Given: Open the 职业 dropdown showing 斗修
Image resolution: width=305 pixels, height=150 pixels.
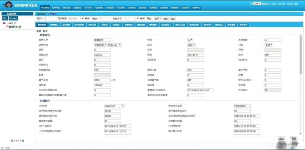Looking at the screenshot, I should click(191, 45).
